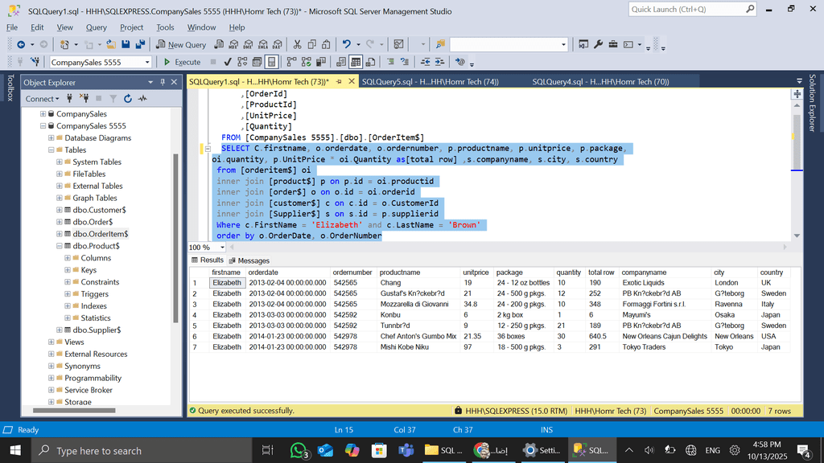The image size is (824, 463).
Task: Click the Activity Monitor icon in Object Explorer
Action: click(x=142, y=99)
